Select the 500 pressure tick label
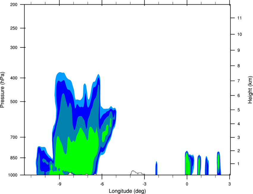This screenshot has width=253, height=194. (x=14, y=101)
